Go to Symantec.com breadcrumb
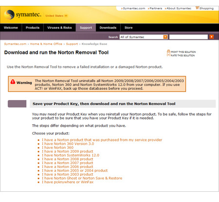This screenshot has width=219, height=202. pyautogui.click(x=15, y=44)
